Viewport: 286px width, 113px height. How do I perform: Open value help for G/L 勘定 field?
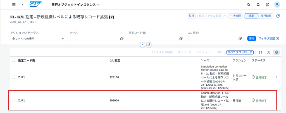pyautogui.click(x=240, y=39)
